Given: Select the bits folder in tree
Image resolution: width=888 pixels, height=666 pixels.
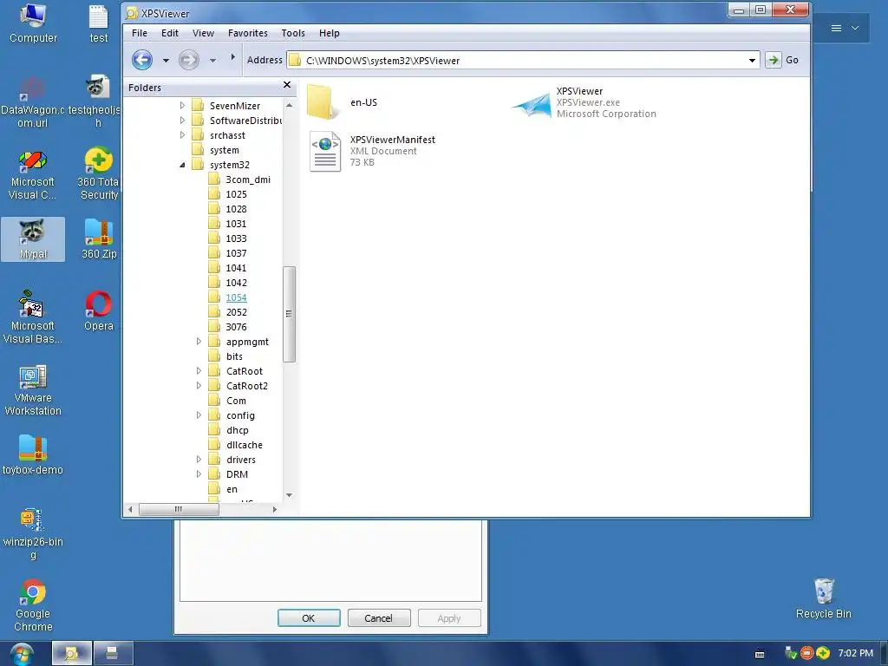Looking at the screenshot, I should click(x=234, y=356).
